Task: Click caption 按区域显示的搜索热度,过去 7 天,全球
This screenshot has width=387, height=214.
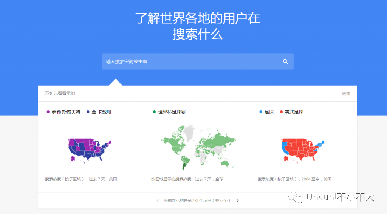Action: [x=187, y=179]
